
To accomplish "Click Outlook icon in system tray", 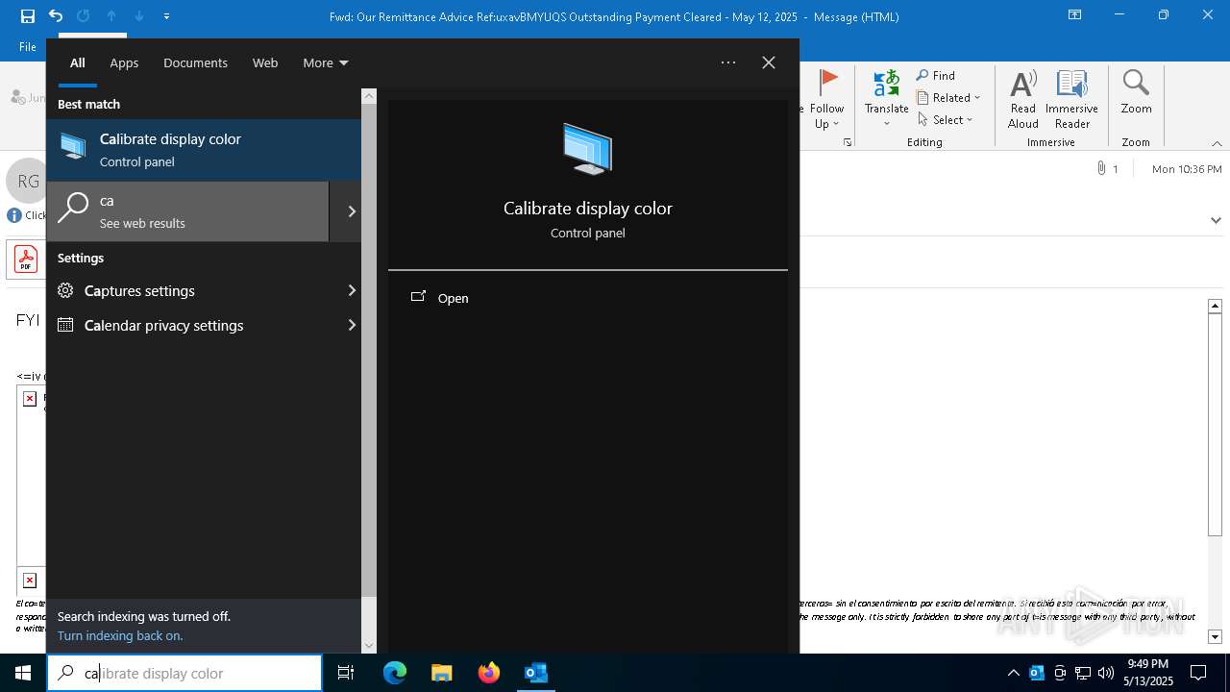I will pyautogui.click(x=1036, y=673).
